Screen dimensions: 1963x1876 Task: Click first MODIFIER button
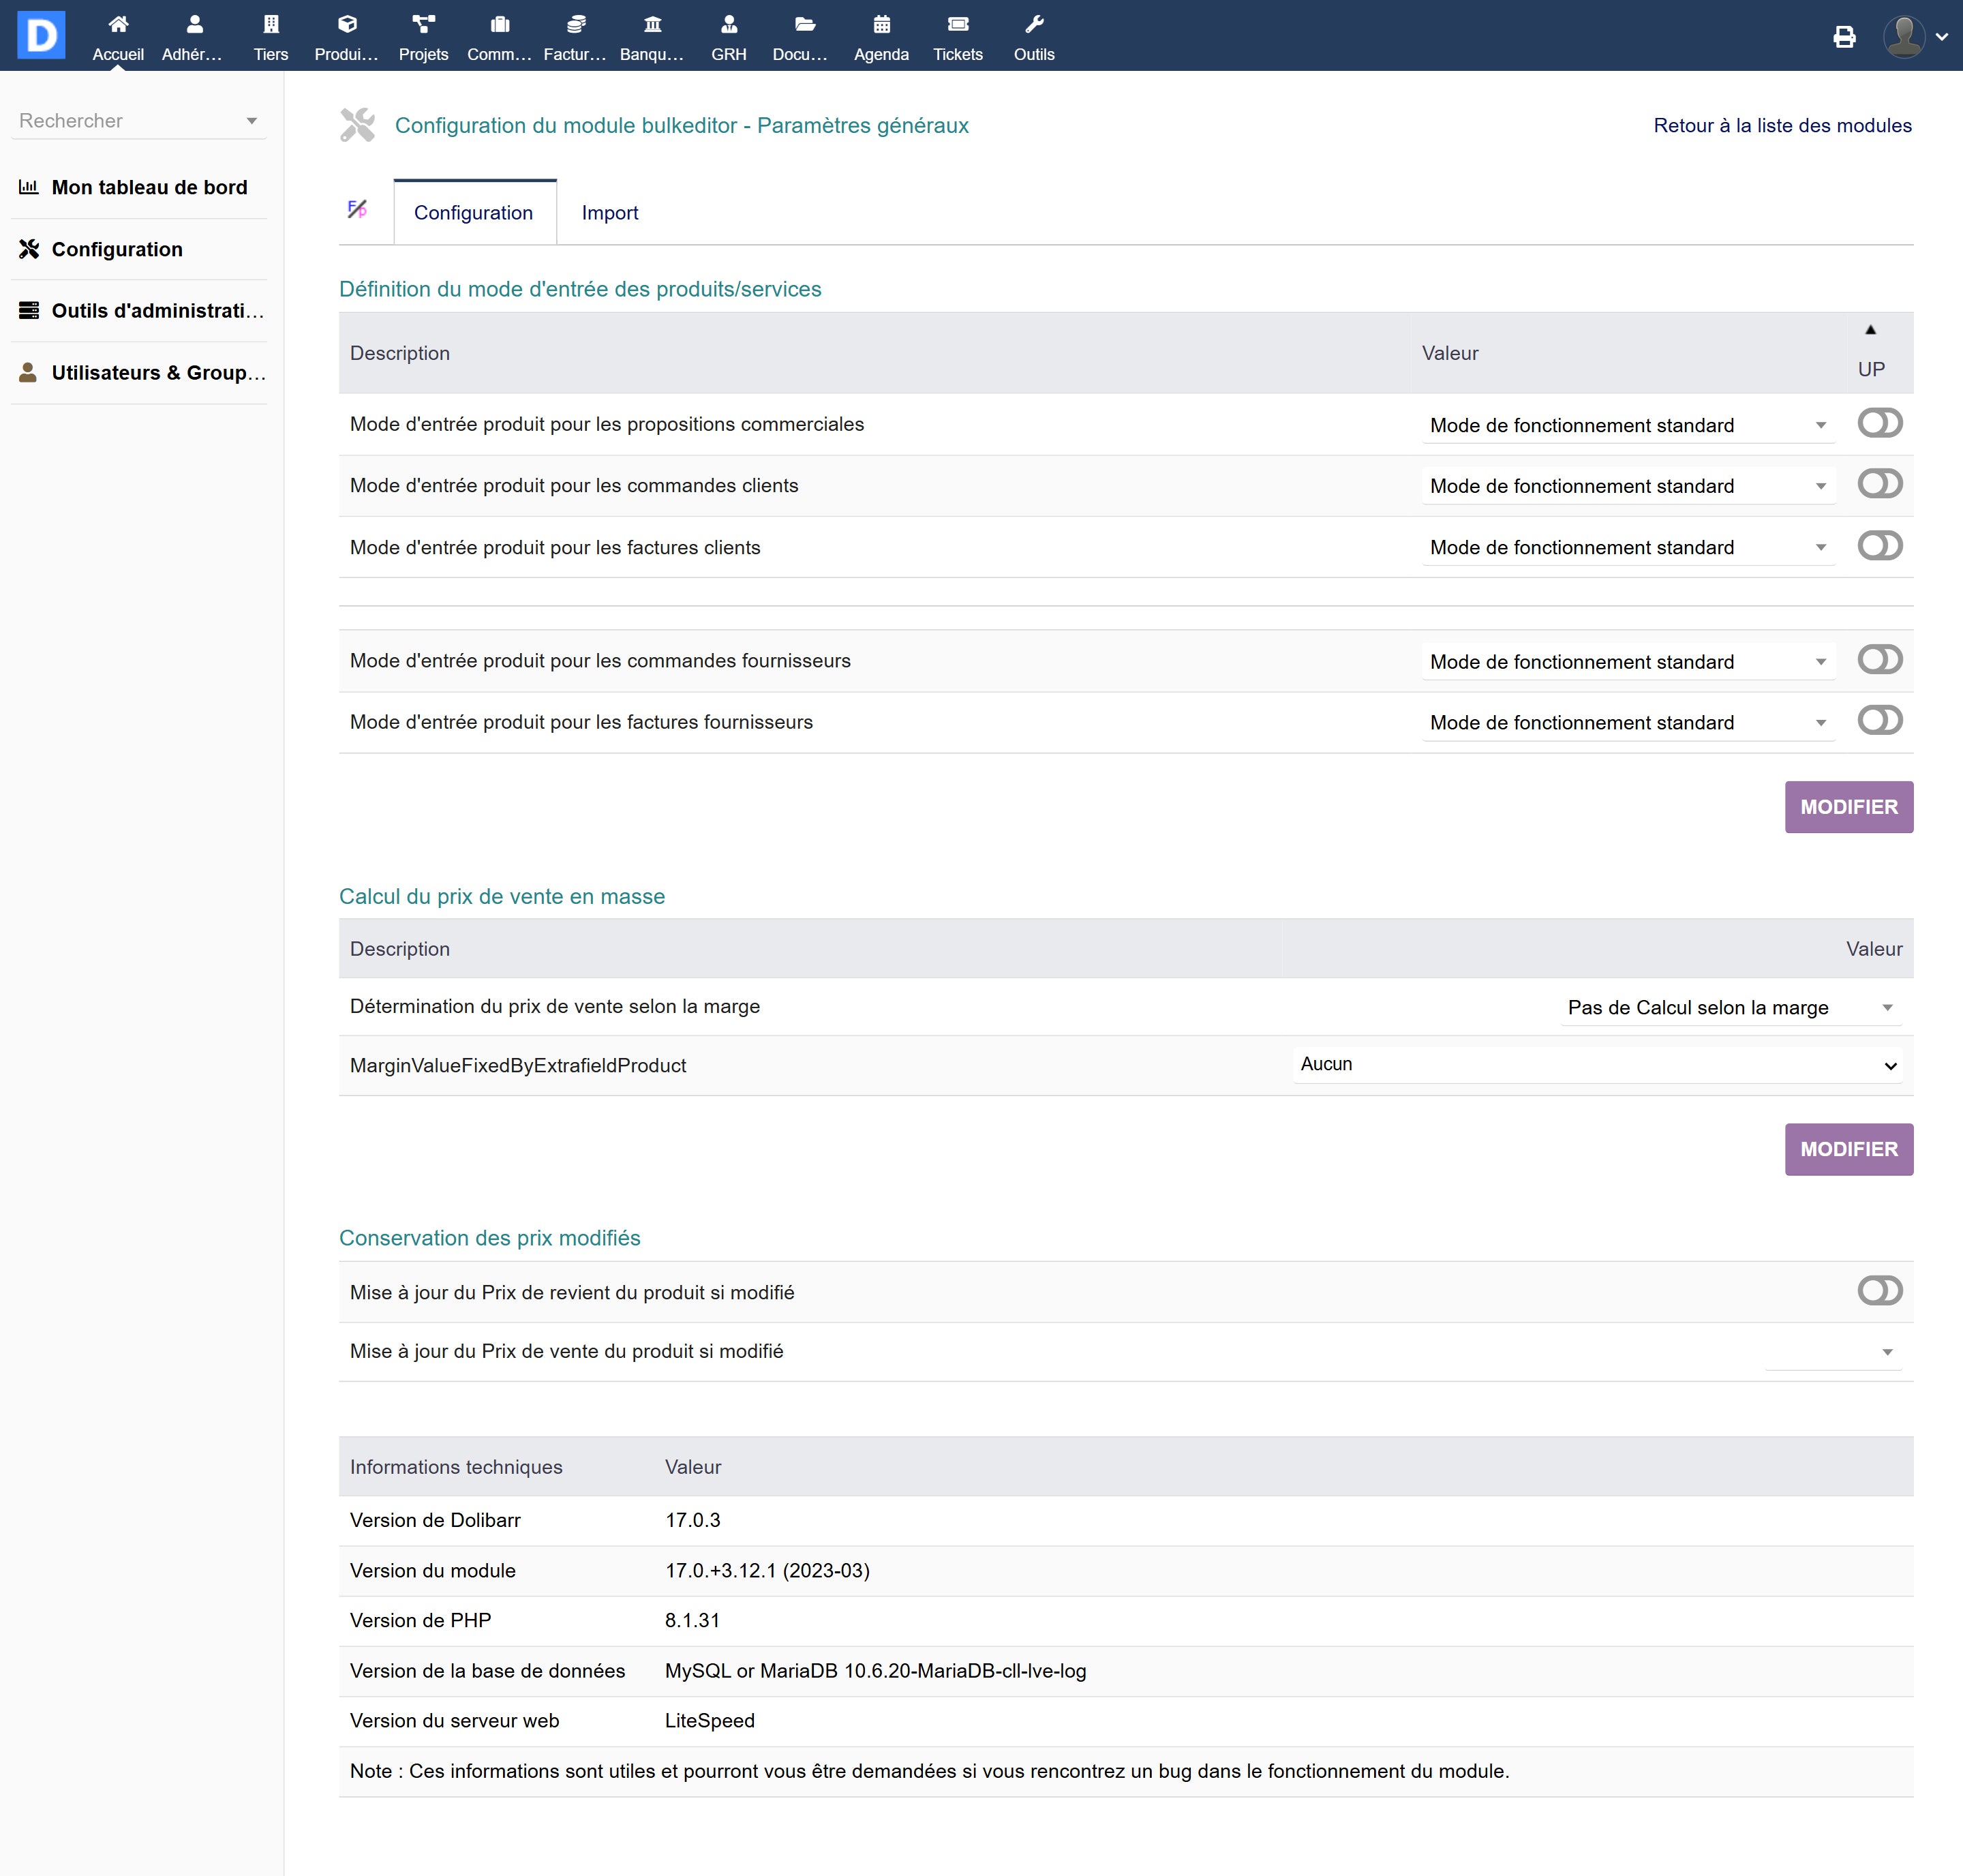point(1848,806)
